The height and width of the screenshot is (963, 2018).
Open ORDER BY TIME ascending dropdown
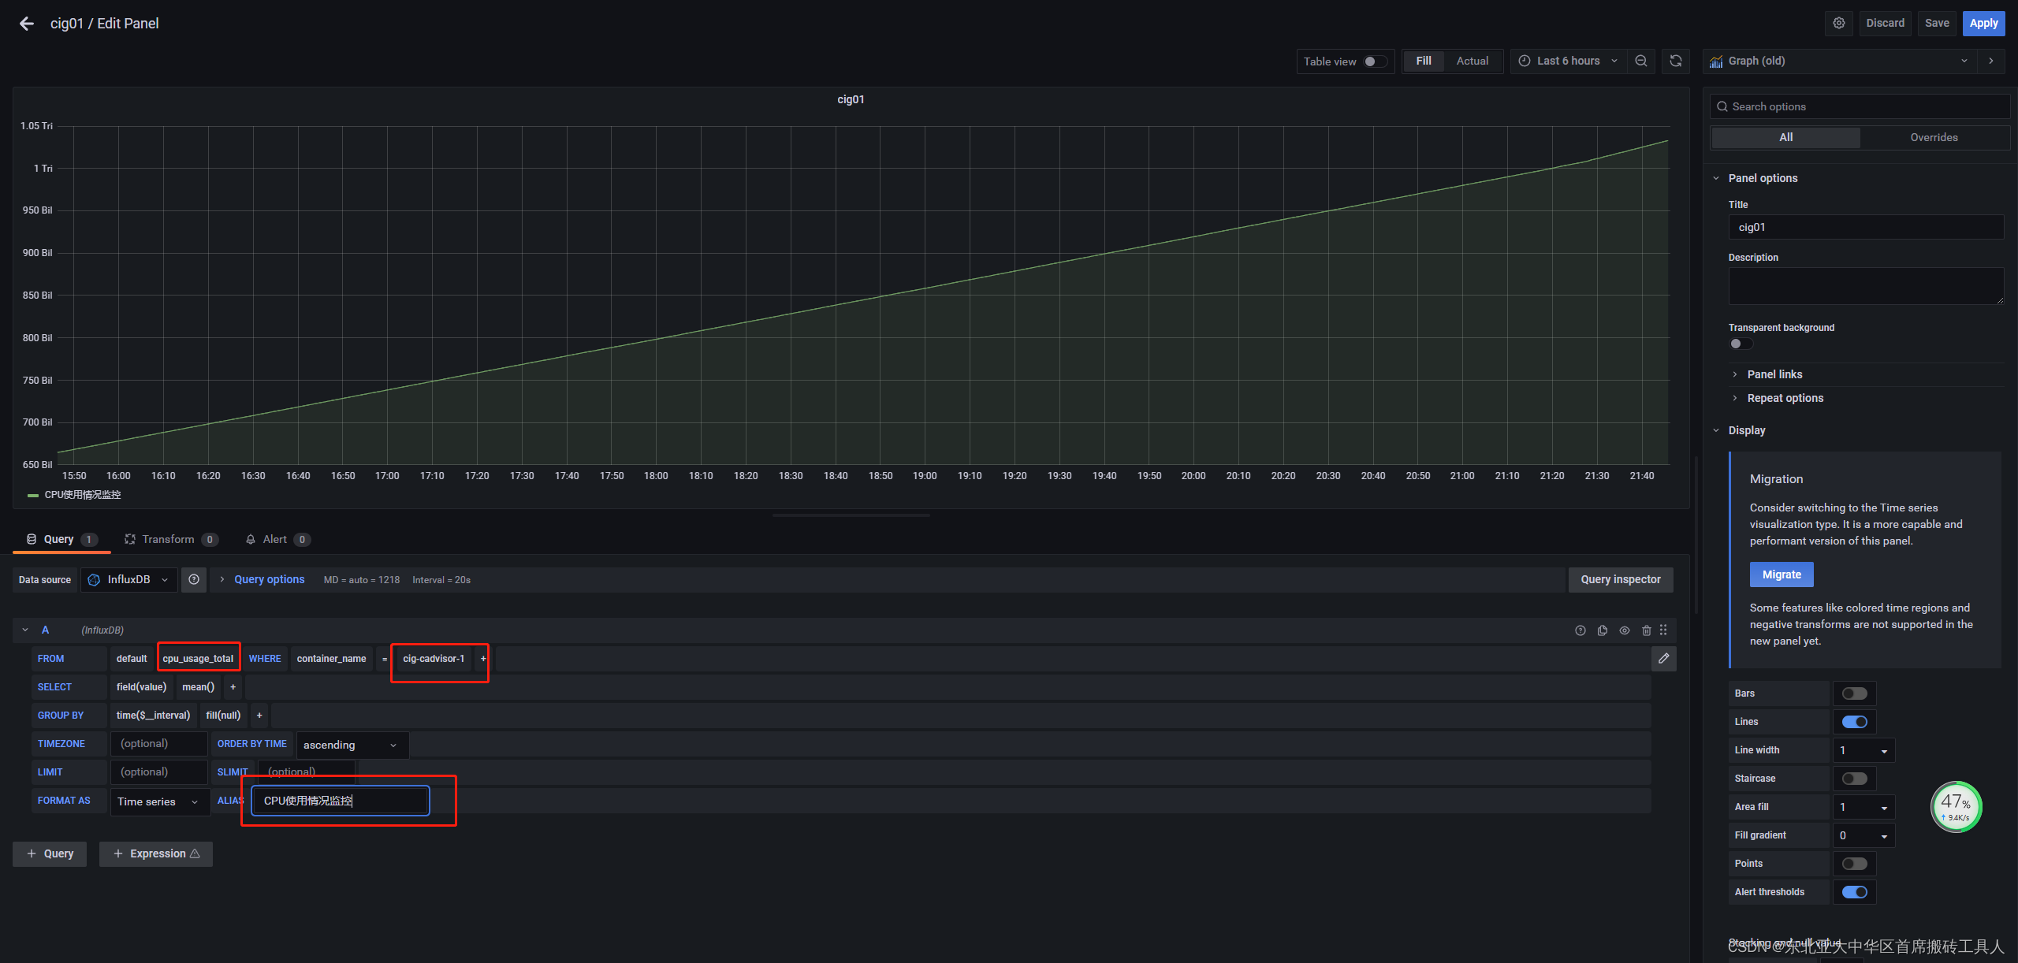352,745
